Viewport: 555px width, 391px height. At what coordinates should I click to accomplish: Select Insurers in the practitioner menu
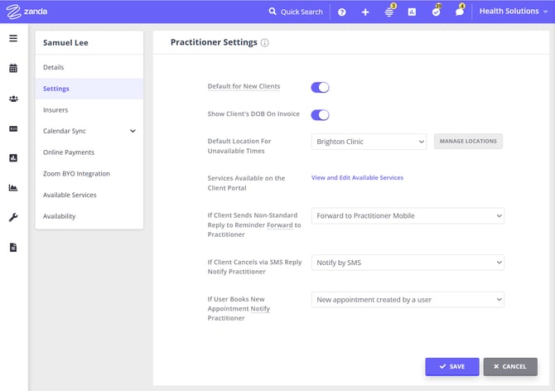point(55,109)
